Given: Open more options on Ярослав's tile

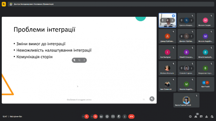Looking at the screenshot, I should 191,20.
